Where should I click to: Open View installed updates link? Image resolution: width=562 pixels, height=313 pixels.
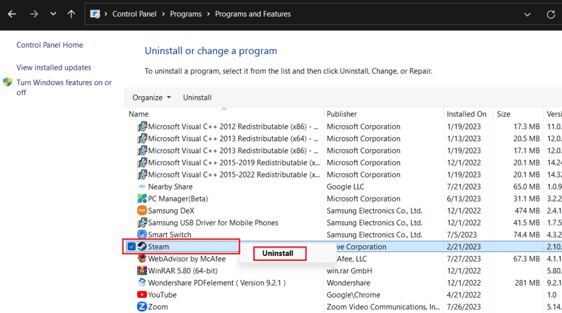click(54, 68)
